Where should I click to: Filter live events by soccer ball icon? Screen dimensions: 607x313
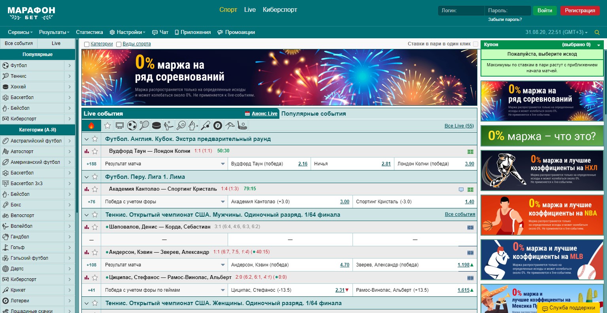click(132, 126)
